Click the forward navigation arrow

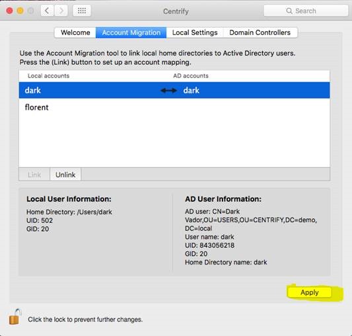(x=61, y=11)
